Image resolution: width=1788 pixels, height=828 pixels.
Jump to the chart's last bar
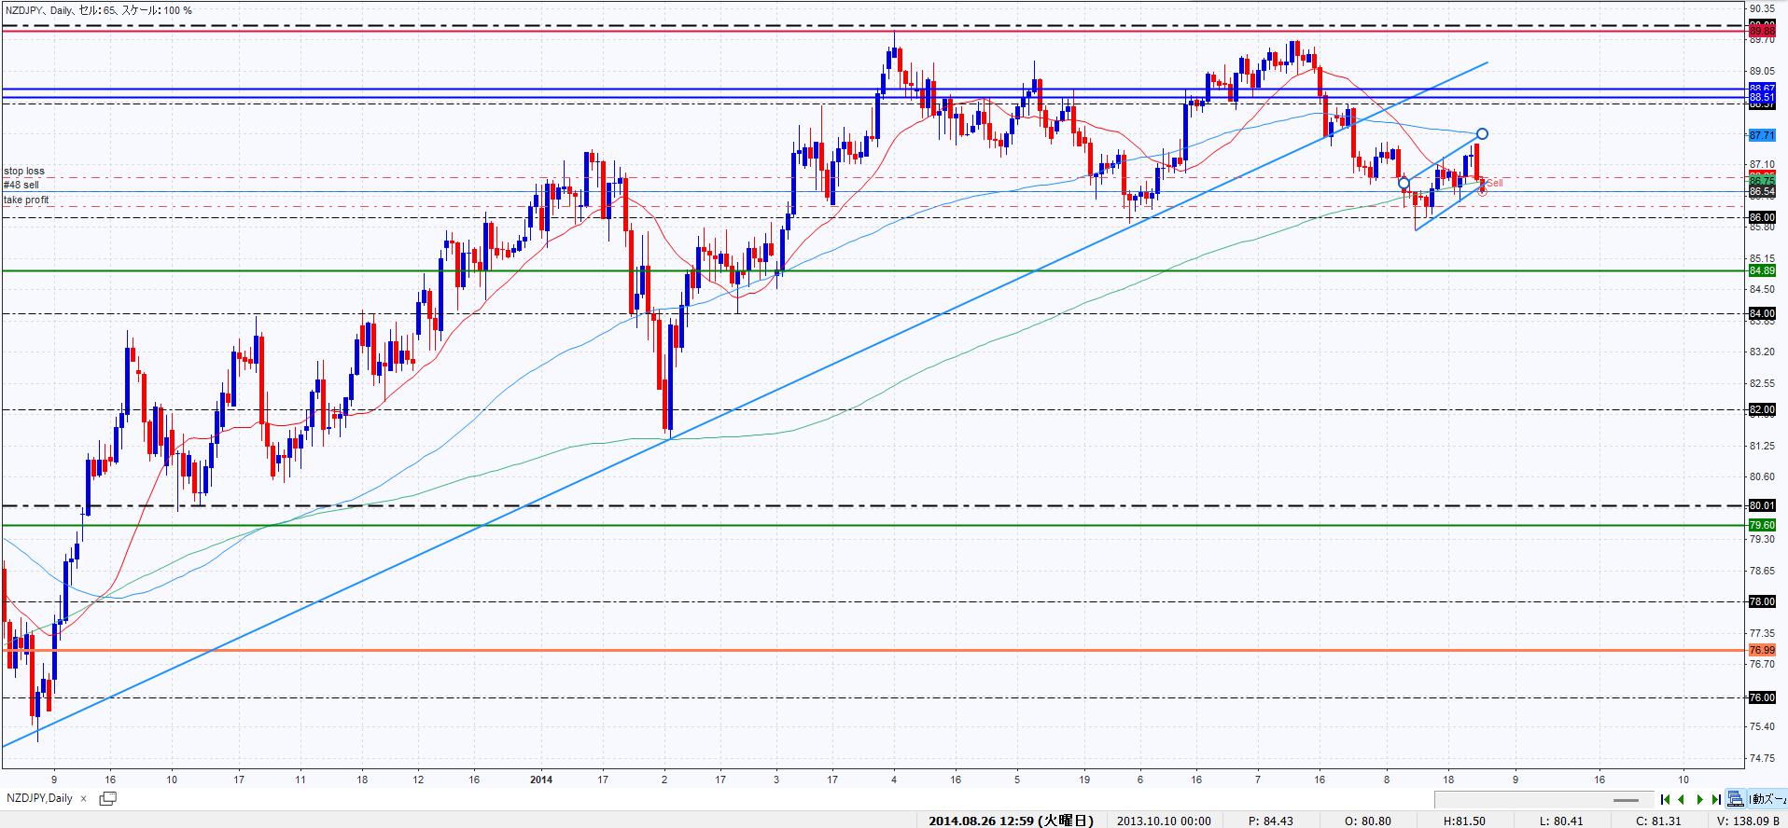point(1716,799)
